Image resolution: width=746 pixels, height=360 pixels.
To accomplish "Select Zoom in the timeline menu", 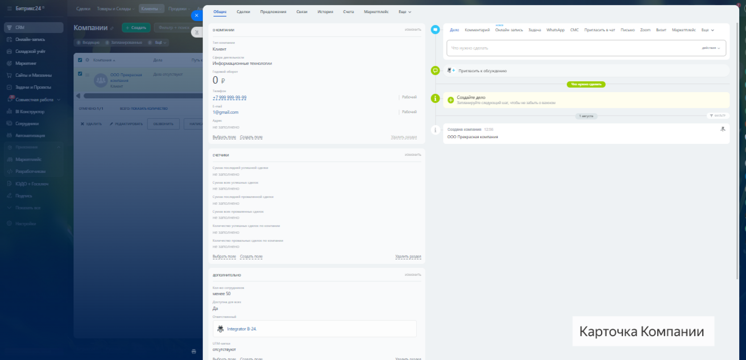I will 645,30.
